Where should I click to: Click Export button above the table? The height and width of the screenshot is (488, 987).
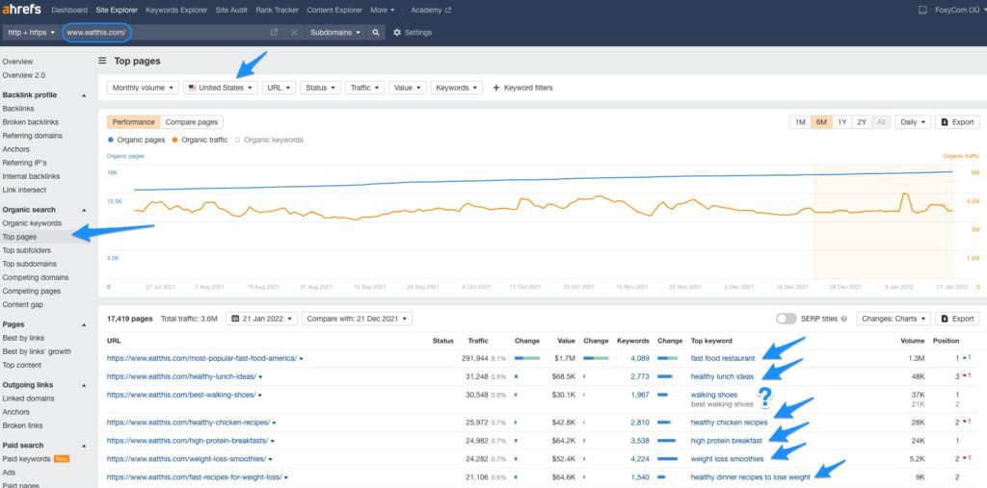pyautogui.click(x=957, y=319)
